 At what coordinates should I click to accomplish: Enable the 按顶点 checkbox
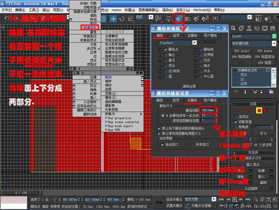(x=236, y=117)
